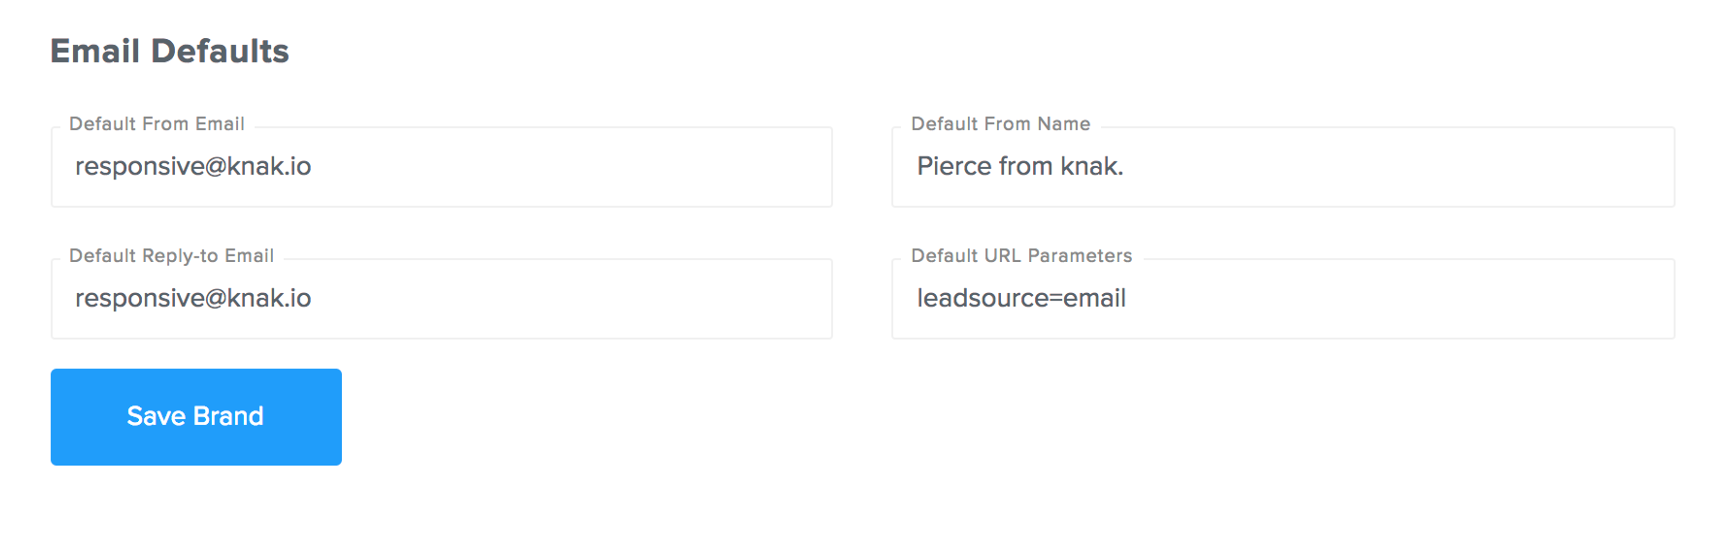Image resolution: width=1720 pixels, height=541 pixels.
Task: Click "Parameters" in the URL field label
Action: (x=1080, y=255)
